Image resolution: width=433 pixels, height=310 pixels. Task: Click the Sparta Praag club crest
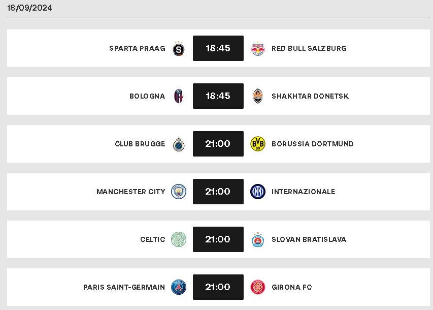(178, 49)
